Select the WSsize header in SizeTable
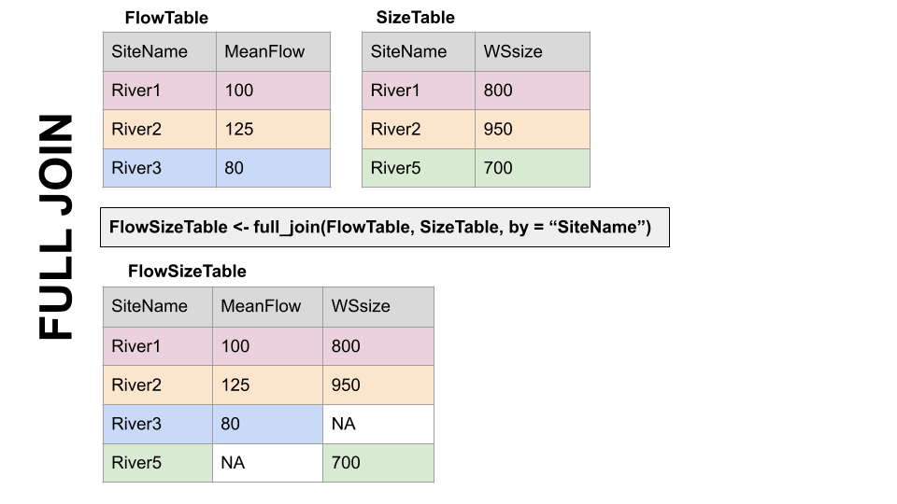This screenshot has height=504, width=897. 533,51
